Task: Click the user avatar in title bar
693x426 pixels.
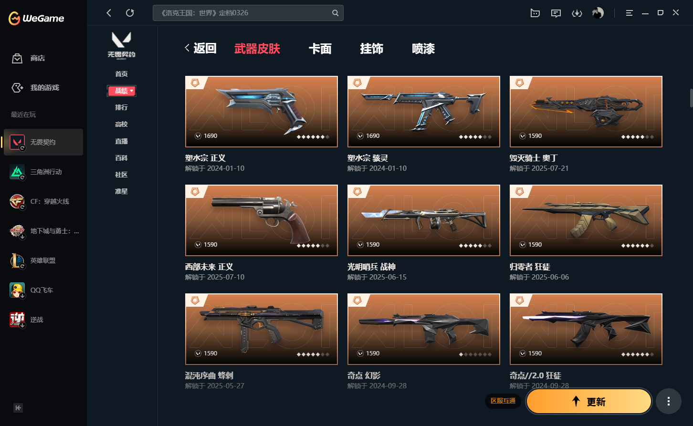Action: 598,13
